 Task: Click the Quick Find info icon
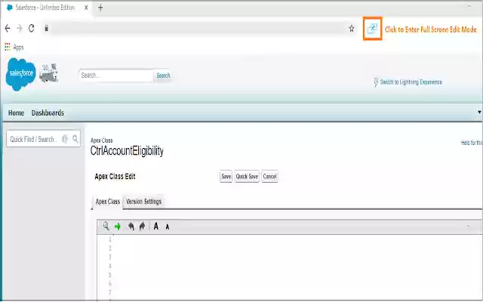pyautogui.click(x=65, y=139)
